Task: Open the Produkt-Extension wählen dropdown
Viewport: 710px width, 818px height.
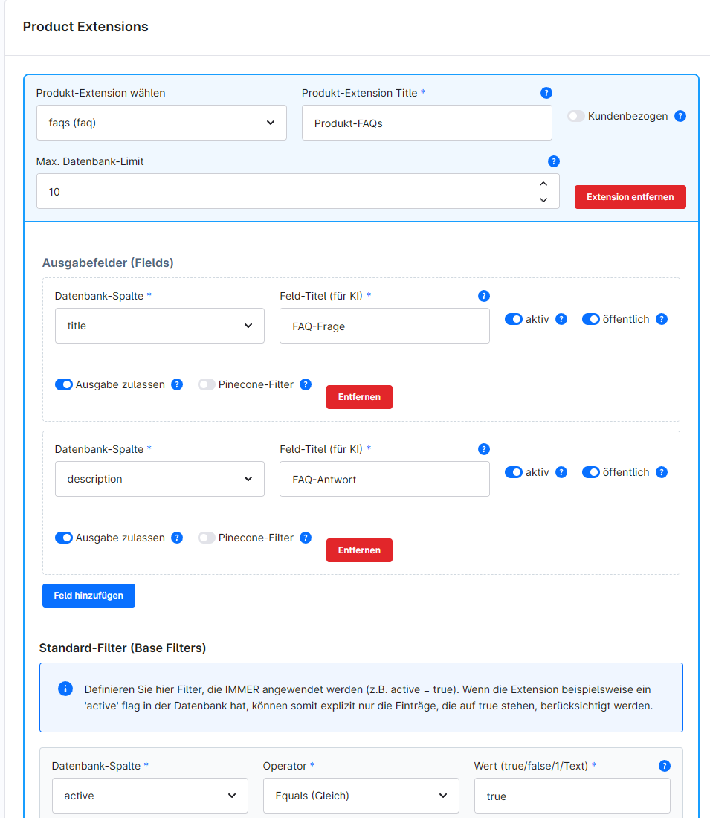Action: point(161,122)
